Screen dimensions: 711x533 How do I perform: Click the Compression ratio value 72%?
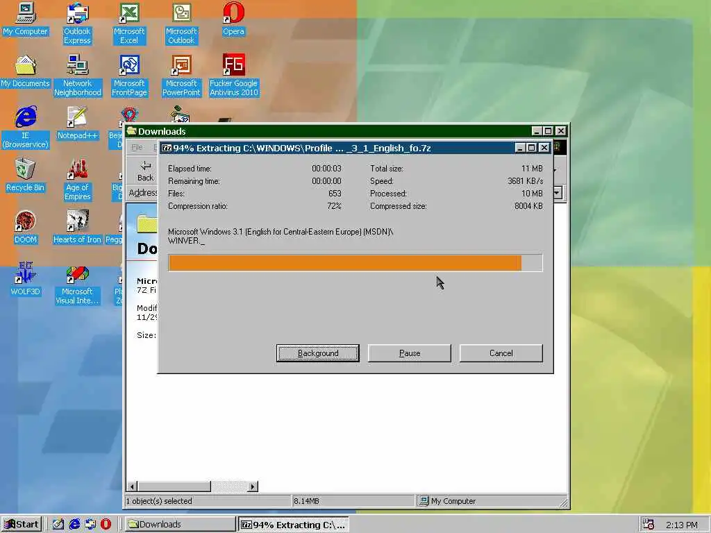pos(334,205)
